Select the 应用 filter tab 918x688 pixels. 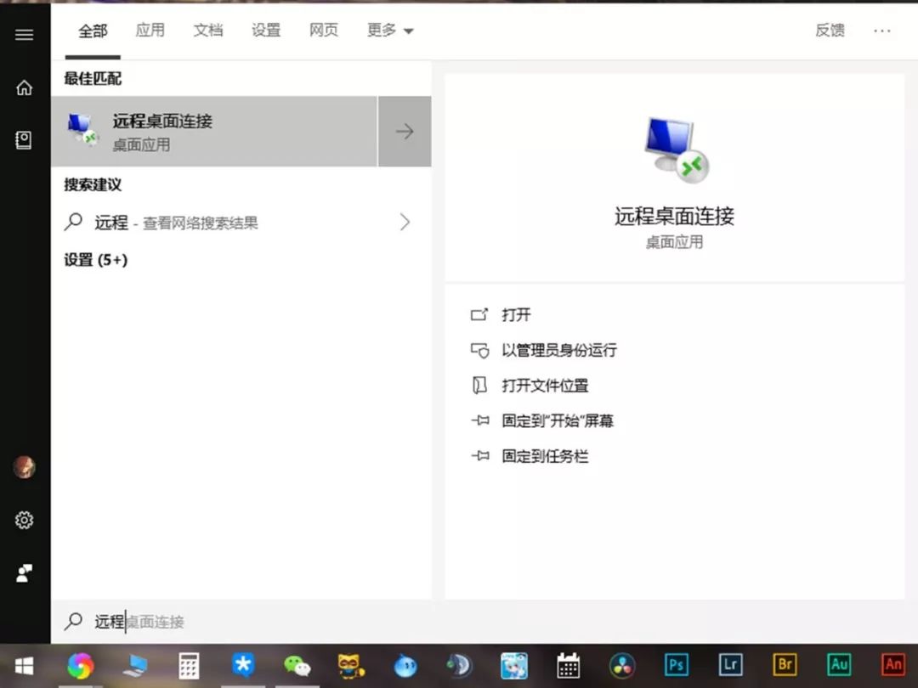tap(150, 31)
